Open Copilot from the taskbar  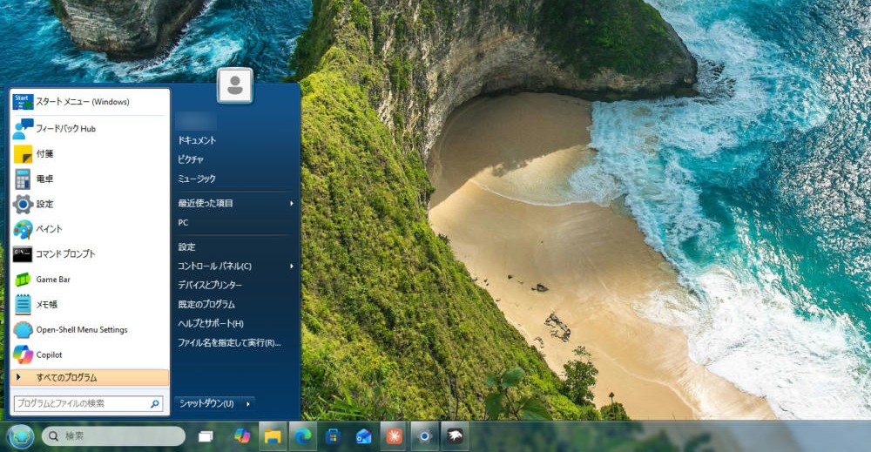pyautogui.click(x=241, y=436)
